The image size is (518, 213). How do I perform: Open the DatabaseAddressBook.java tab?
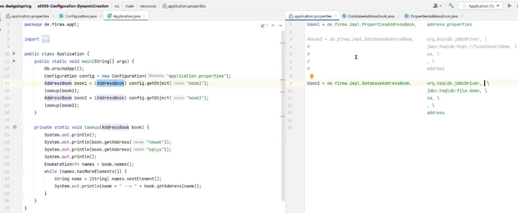click(x=371, y=16)
